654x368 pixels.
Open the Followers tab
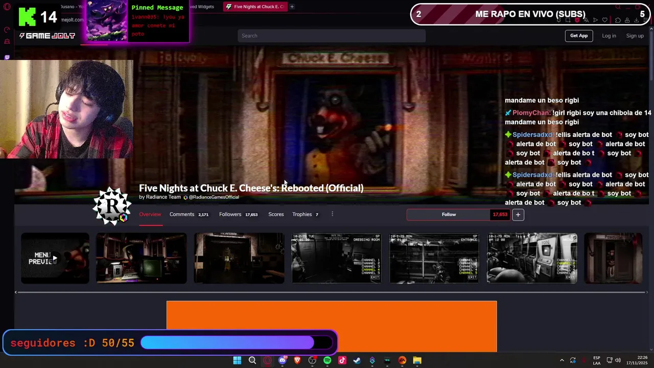[238, 214]
